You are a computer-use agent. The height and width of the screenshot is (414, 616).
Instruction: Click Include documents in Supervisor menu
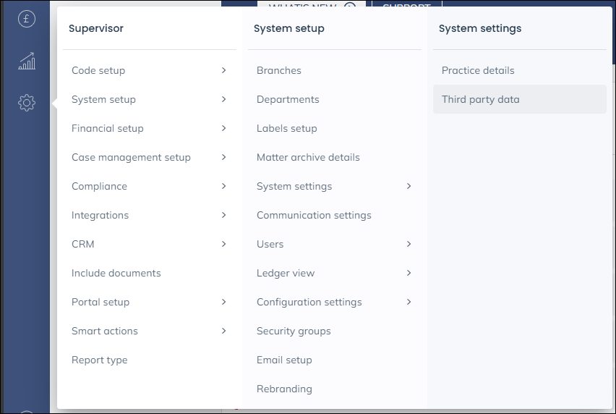pos(116,273)
